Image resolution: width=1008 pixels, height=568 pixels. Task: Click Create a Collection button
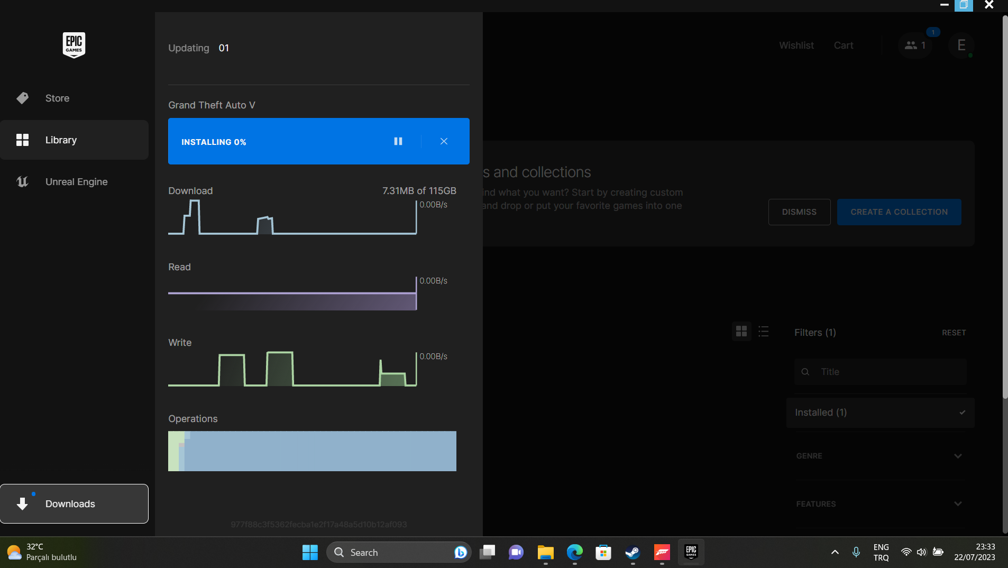click(x=899, y=212)
